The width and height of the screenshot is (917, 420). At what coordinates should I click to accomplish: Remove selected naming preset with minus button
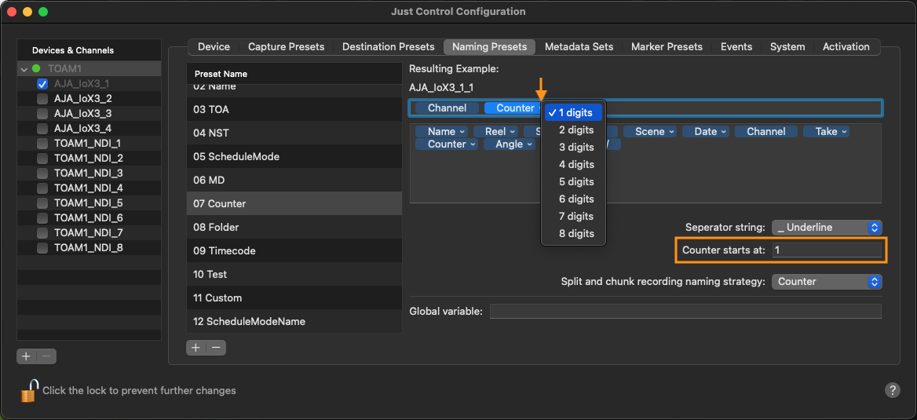216,348
